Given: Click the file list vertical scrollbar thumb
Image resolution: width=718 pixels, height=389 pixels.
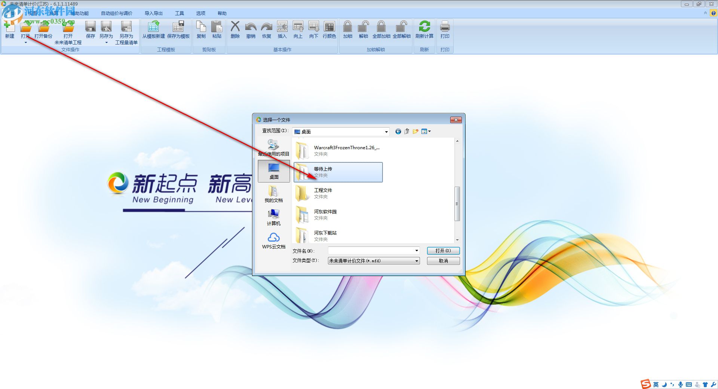Looking at the screenshot, I should coord(457,203).
